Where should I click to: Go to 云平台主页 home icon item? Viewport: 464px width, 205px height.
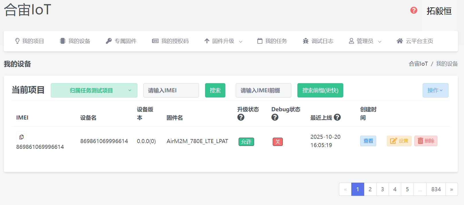coord(415,41)
